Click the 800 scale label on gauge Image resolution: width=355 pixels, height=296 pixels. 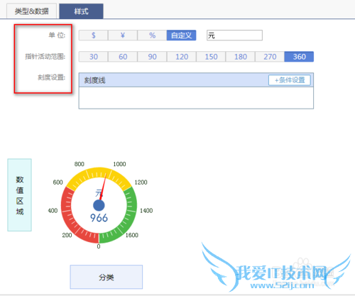click(x=80, y=164)
